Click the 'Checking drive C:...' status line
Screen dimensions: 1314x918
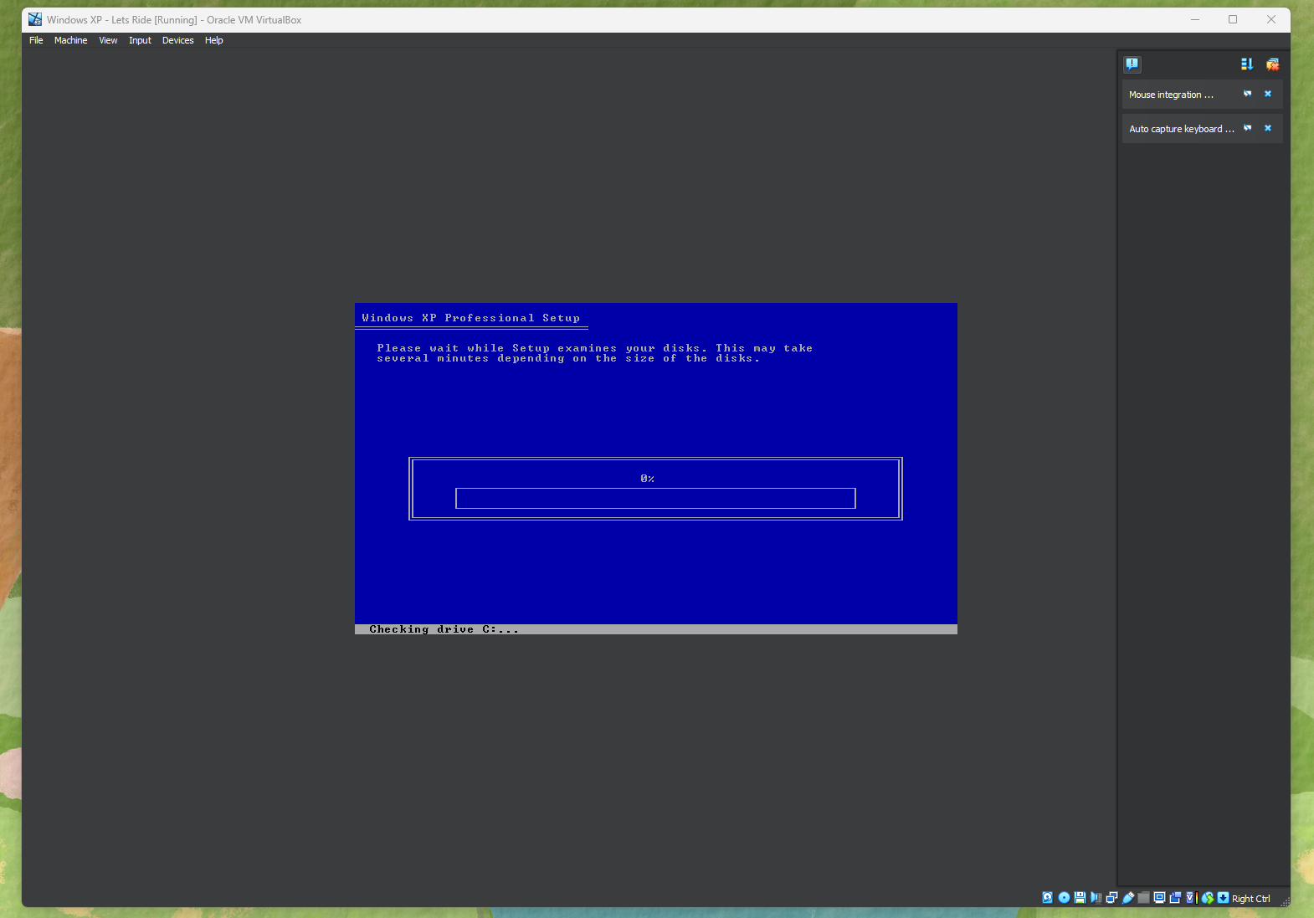[x=444, y=629]
